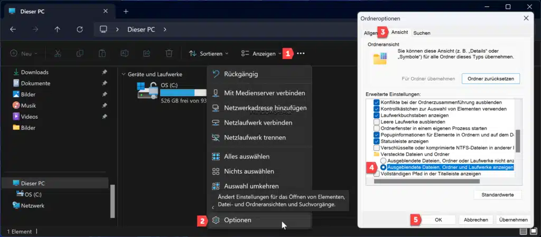Click vertical scrollbar in Erweiterte Einstellungen

coord(518,141)
